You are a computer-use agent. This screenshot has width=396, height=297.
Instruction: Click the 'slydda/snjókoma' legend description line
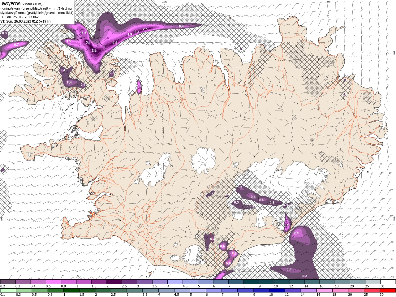[36, 12]
